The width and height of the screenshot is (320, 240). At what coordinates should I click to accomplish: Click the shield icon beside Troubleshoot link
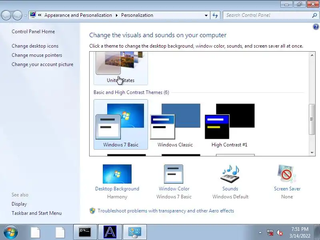click(92, 211)
